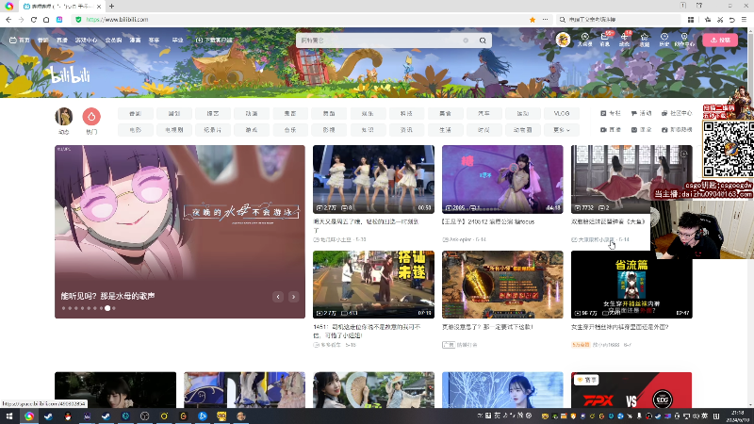Image resolution: width=754 pixels, height=424 pixels.
Task: Click the browser's right-side search field
Action: click(x=619, y=20)
